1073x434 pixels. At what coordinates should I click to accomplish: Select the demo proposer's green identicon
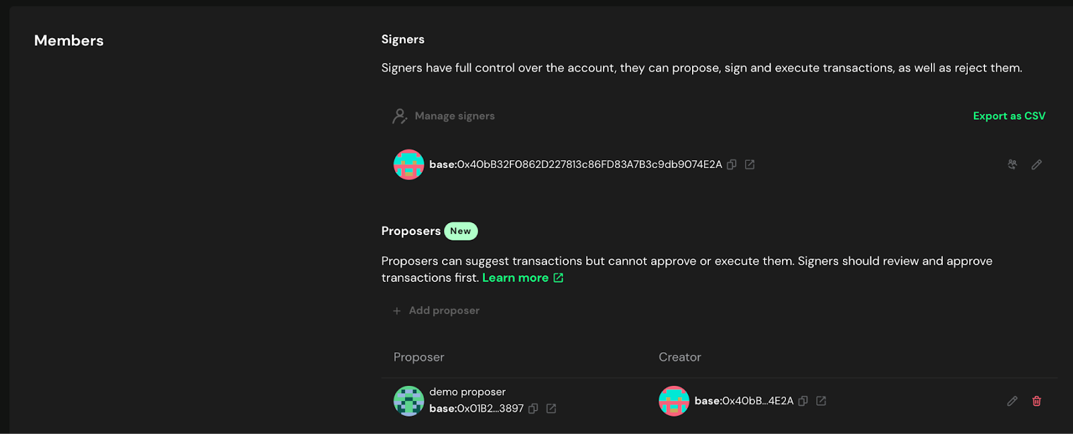pos(408,401)
